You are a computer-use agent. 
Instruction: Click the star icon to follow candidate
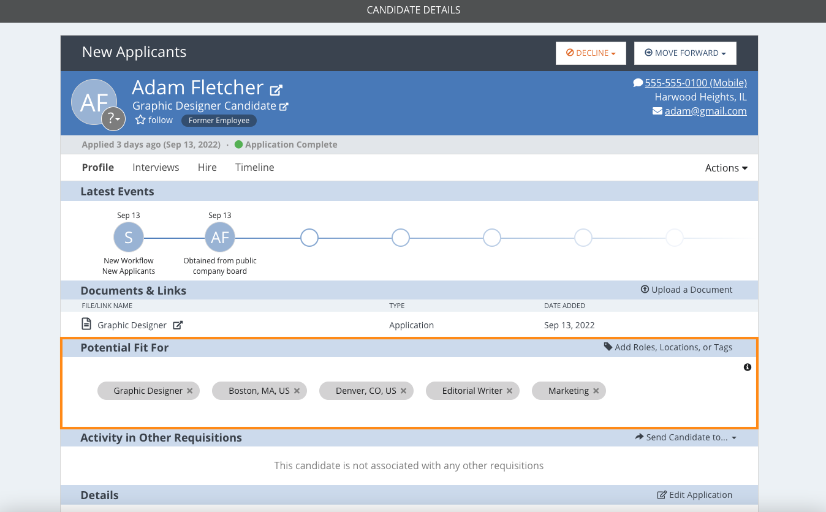[140, 120]
